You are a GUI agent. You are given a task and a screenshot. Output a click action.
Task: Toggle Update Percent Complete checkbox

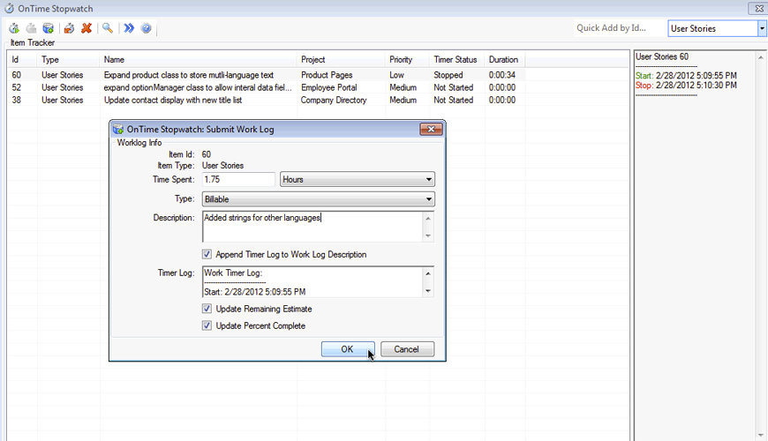(207, 325)
